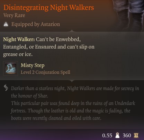Click the Level 2 Conjuration Spell subtitle
Screen dimensions: 144x140
(x=45, y=72)
